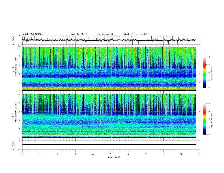Image resolution: width=224 pixels, height=173 pixels.
Task: Click the lower "log(PSD)(V²/Hz)" colorbar label
Action: (212, 120)
